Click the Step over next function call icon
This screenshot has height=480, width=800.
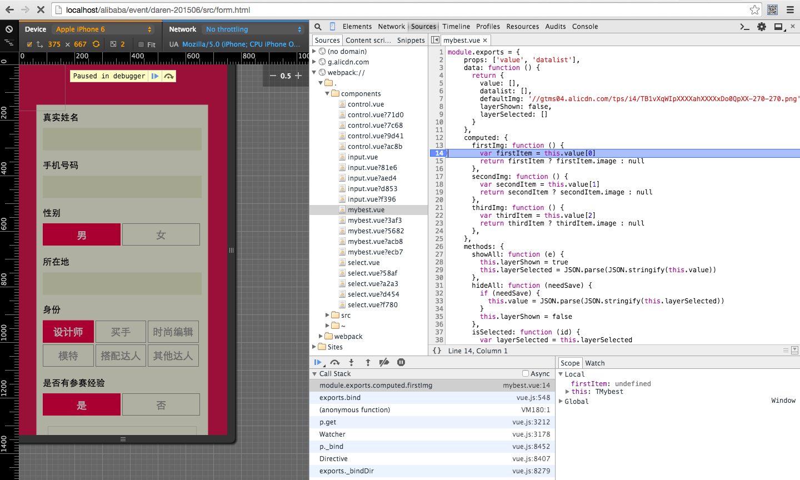coord(334,362)
